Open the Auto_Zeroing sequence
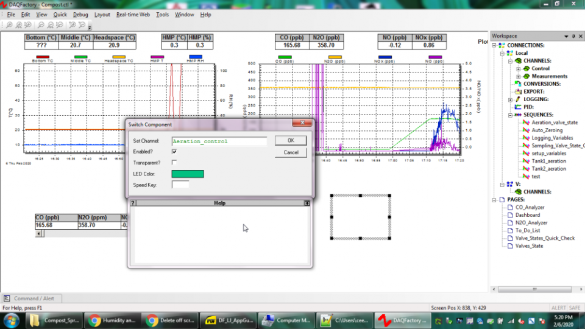The width and height of the screenshot is (585, 329). pyautogui.click(x=547, y=130)
